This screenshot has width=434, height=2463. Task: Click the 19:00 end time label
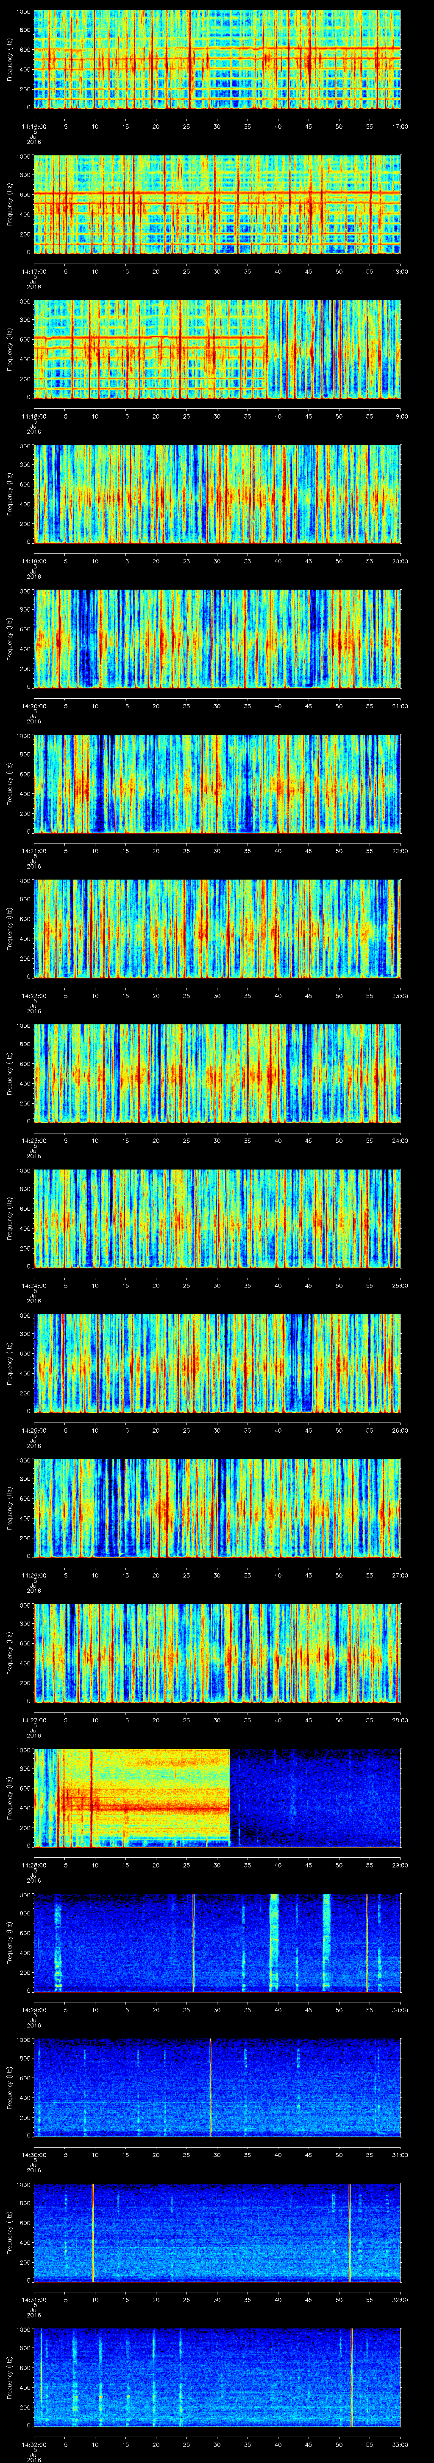pyautogui.click(x=400, y=415)
